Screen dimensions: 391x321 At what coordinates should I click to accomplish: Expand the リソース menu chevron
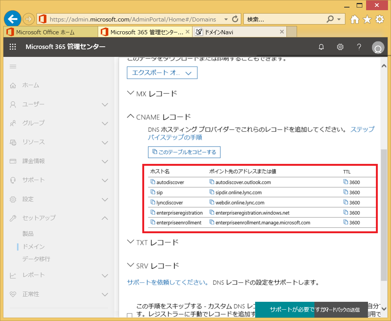tap(105, 142)
